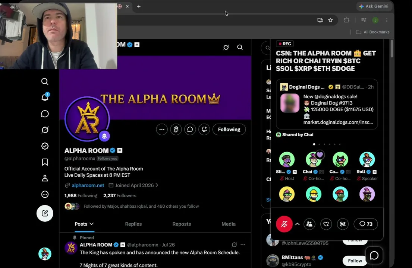This screenshot has width=412, height=268.
Task: Switch to Replies tab
Action: [x=133, y=224]
